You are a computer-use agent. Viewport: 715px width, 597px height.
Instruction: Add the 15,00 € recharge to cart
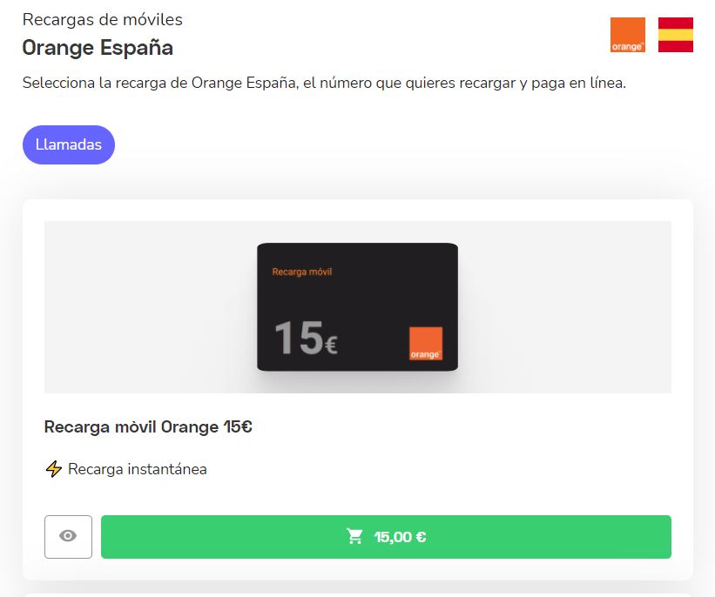point(386,537)
